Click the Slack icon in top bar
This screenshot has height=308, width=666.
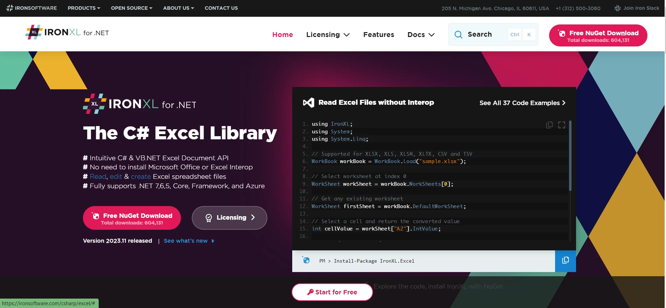point(618,8)
